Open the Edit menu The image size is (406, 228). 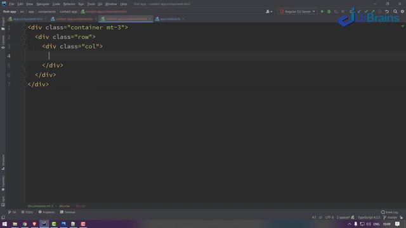point(20,4)
